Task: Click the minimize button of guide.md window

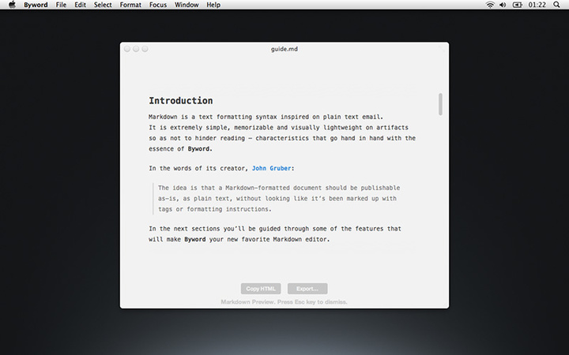Action: click(136, 49)
